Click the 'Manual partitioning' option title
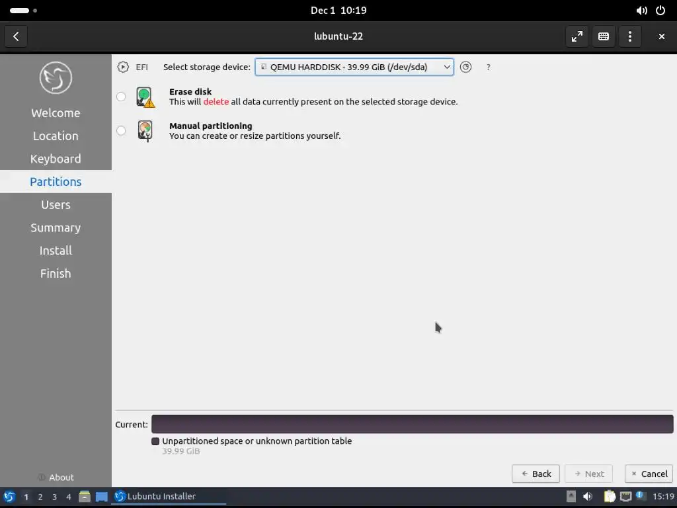 [x=211, y=126]
